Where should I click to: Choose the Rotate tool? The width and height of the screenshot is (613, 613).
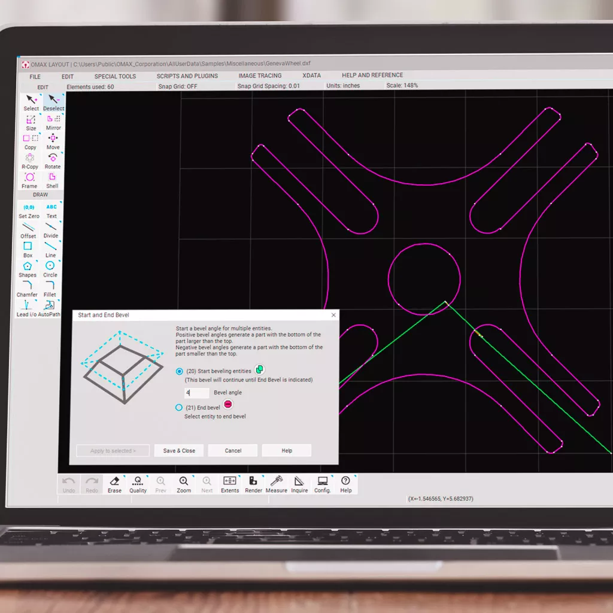tap(53, 160)
